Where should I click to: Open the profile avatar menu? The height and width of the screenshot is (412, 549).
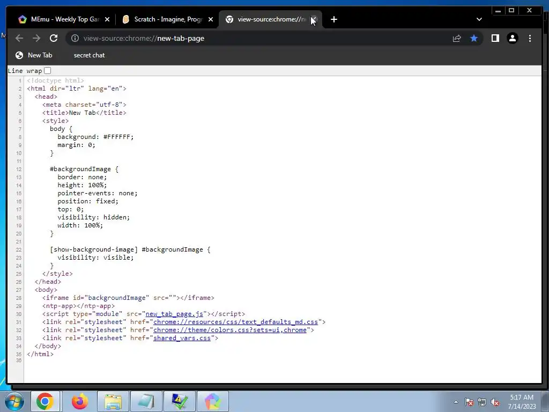512,38
